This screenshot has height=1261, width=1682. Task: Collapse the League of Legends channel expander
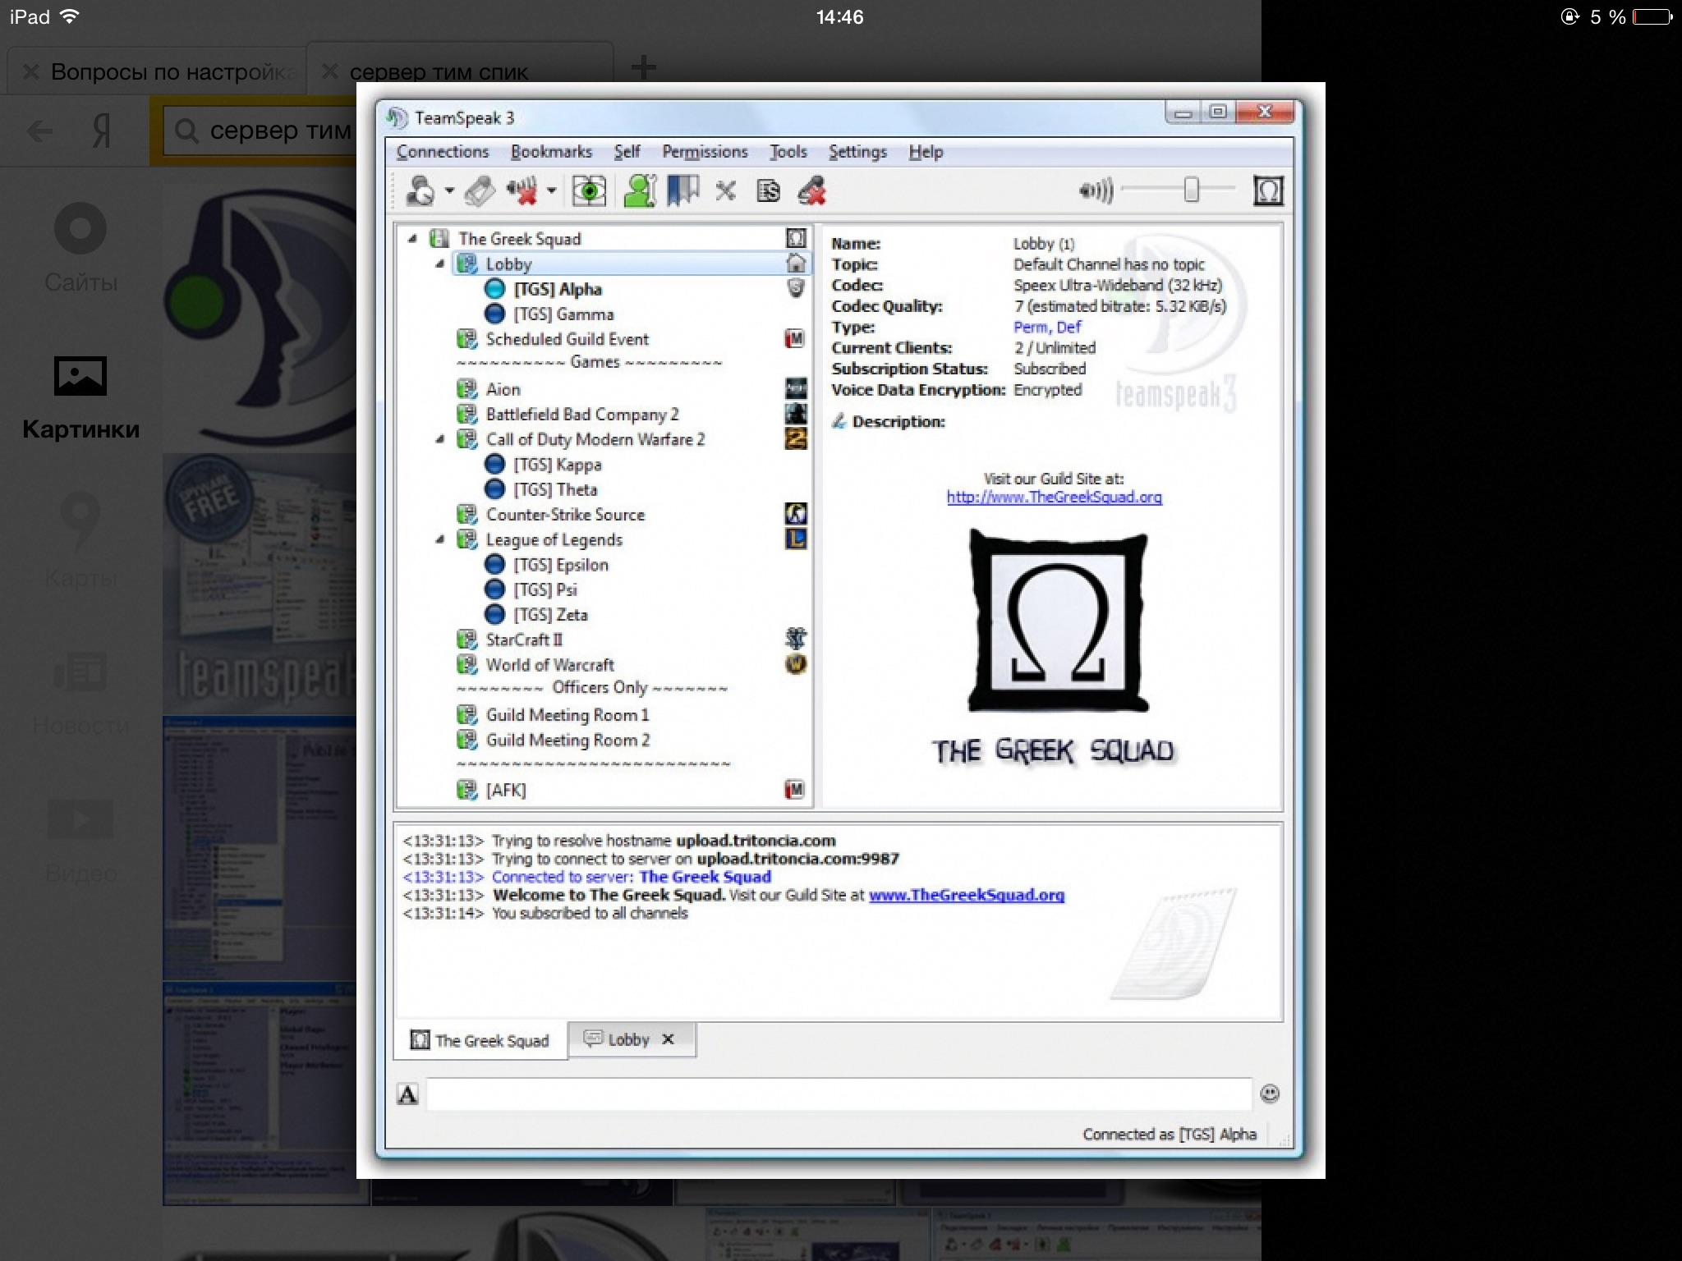click(440, 539)
